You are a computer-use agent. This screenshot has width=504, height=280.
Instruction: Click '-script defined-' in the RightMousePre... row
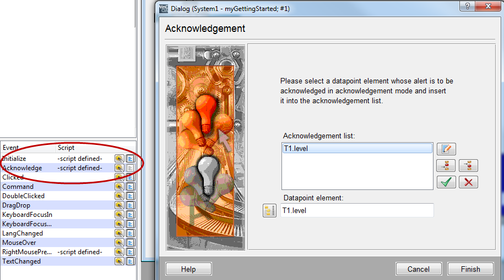tap(80, 252)
